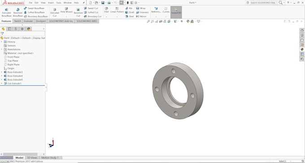Screen dimensions: 305x163
Task: Switch to the Evaluate tab
Action: [x=28, y=21]
